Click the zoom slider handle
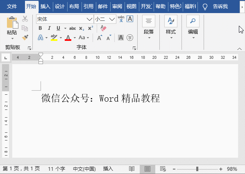Viewport: 245px width, 174px height. pyautogui.click(x=197, y=169)
